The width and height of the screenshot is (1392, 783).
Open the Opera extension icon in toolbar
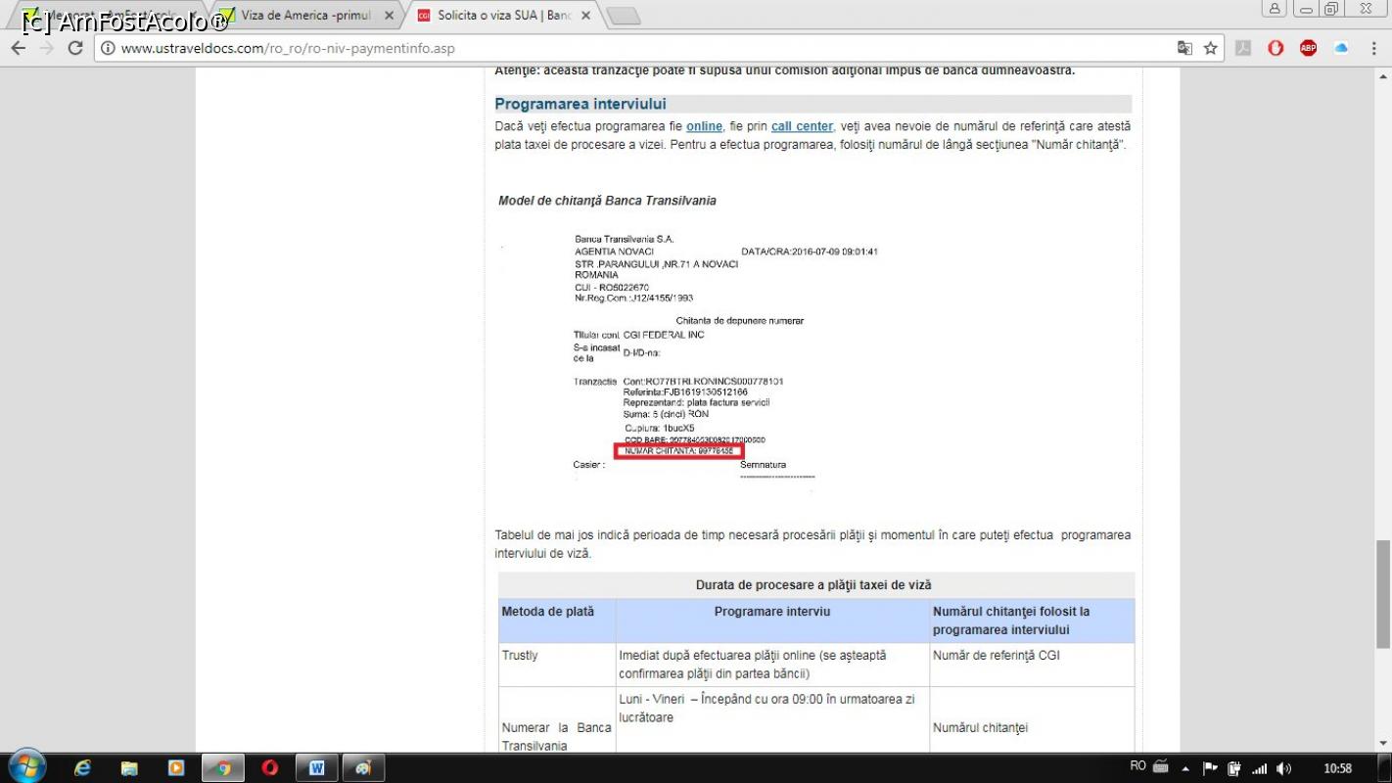1276,48
